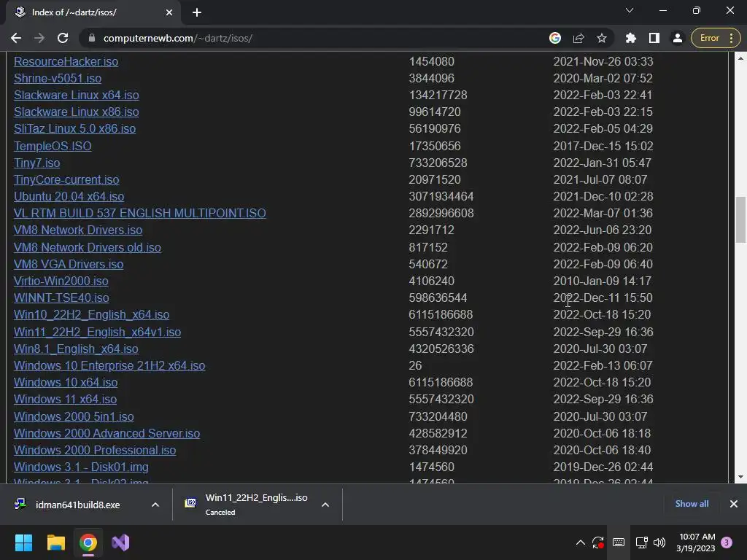The height and width of the screenshot is (560, 747).
Task: Click TinyCore-current.iso link
Action: (66, 179)
